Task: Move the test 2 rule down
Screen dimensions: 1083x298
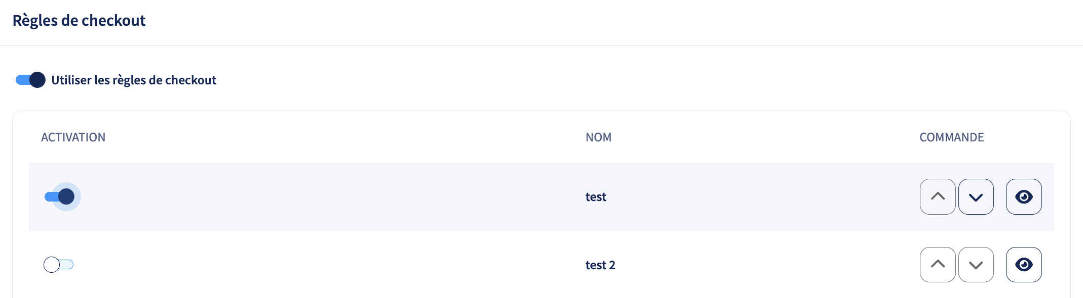Action: (x=976, y=265)
